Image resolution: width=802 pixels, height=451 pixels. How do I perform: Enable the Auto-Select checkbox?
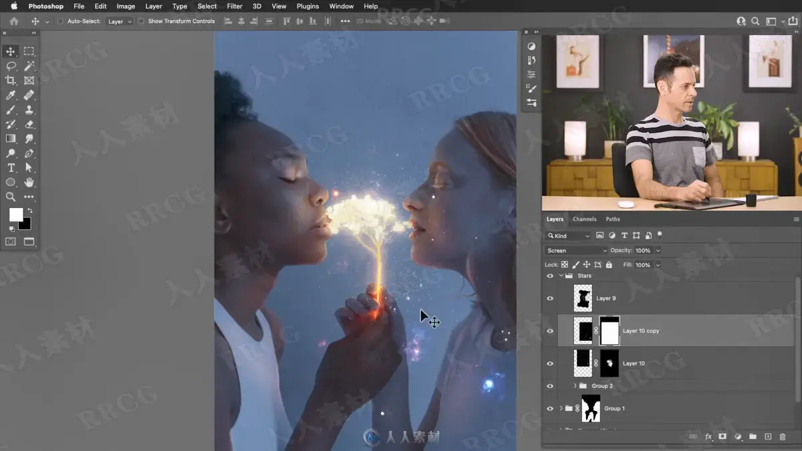tap(60, 21)
